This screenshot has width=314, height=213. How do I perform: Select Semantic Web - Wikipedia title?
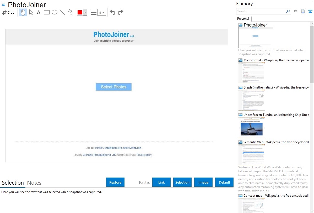point(276,142)
